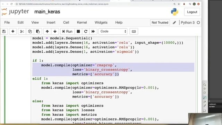222x125 pixels.
Task: Click the 'model = models.Sequential()' code line
Action: click(x=62, y=38)
